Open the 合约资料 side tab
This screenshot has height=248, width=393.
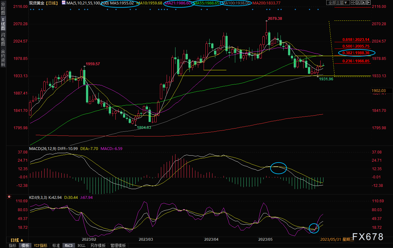3,57
